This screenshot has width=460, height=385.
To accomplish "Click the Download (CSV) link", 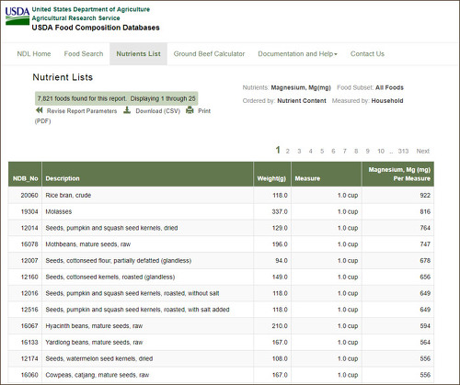I will point(157,111).
